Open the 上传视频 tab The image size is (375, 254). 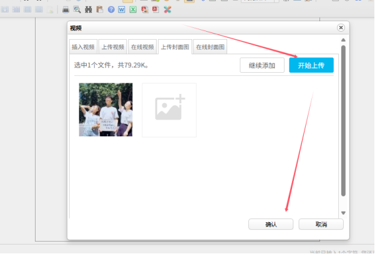[112, 47]
